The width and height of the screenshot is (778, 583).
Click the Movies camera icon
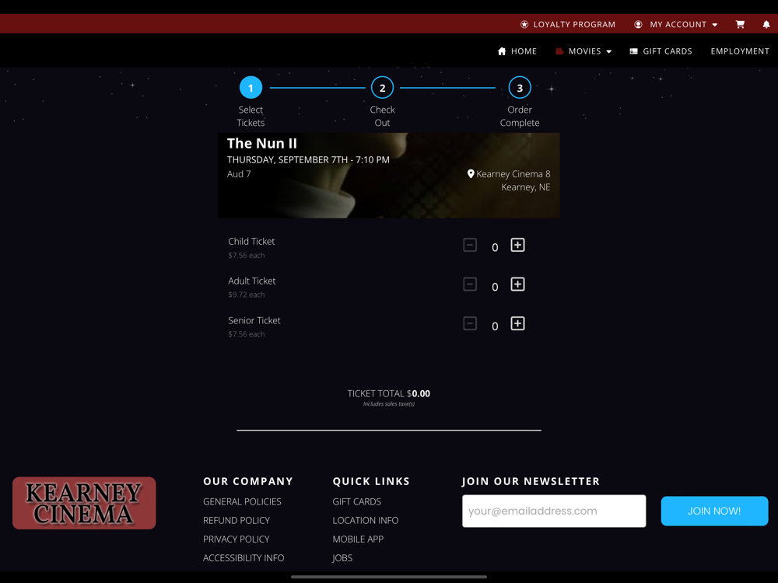point(559,51)
